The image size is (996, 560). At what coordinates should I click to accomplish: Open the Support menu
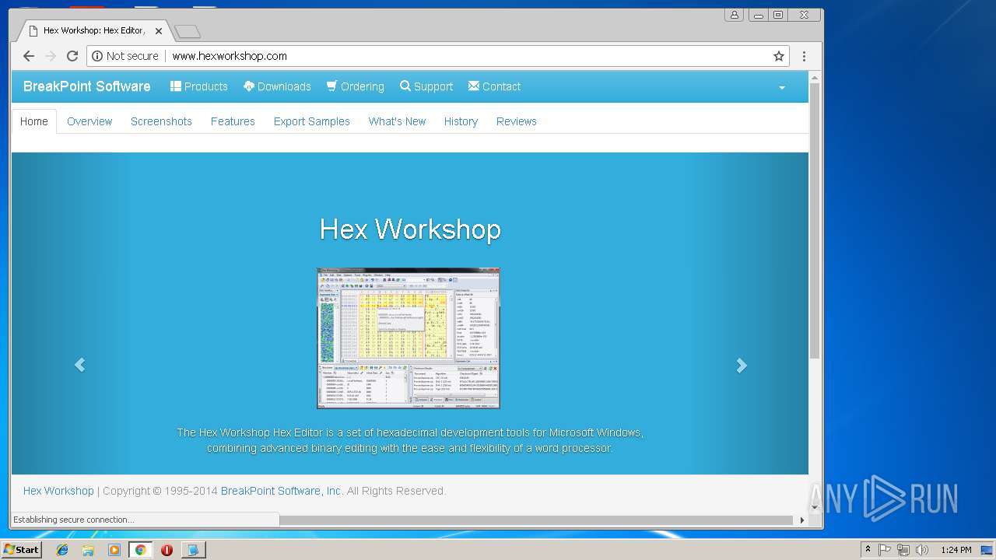(426, 86)
